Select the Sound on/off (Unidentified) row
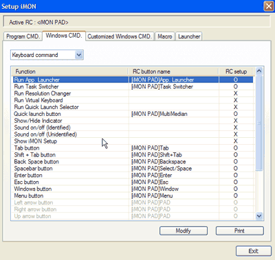The height and width of the screenshot is (260, 275). point(133,134)
